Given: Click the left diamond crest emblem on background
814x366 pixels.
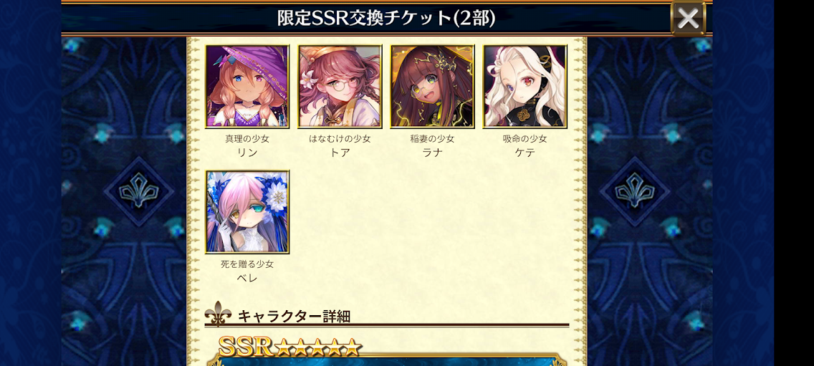Looking at the screenshot, I should click(x=138, y=191).
